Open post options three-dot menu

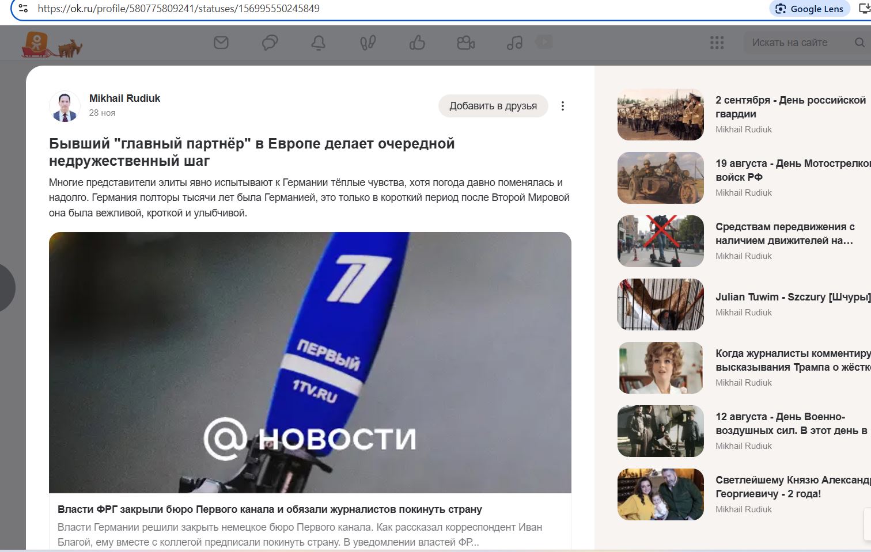(563, 106)
